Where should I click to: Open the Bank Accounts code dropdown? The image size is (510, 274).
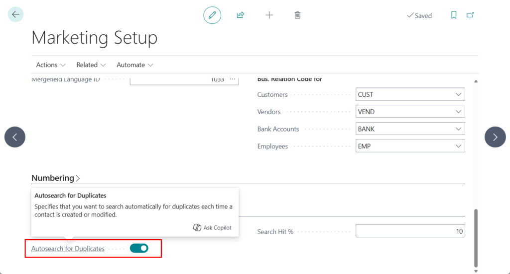point(458,129)
